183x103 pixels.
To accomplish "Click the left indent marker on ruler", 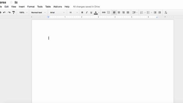I will click(48, 17).
